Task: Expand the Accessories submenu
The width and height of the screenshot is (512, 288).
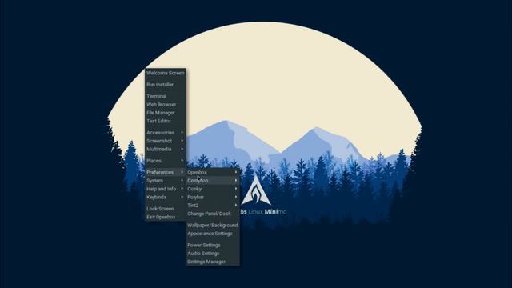Action: coord(166,133)
